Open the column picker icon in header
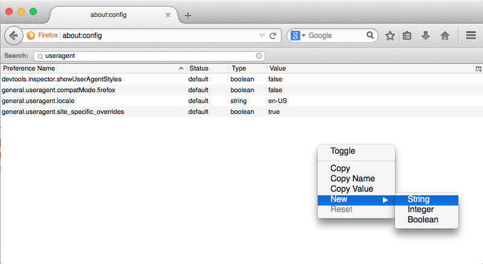 click(x=478, y=69)
